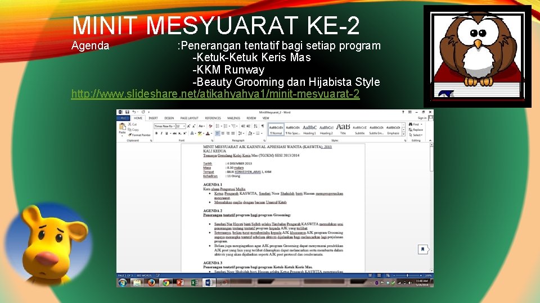
Task: Open the Change Case (Aa) dropdown
Action: coord(201,126)
